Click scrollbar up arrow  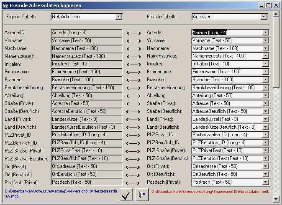pyautogui.click(x=276, y=14)
